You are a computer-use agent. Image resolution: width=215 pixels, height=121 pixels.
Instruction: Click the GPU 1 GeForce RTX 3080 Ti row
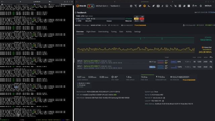[144, 67]
